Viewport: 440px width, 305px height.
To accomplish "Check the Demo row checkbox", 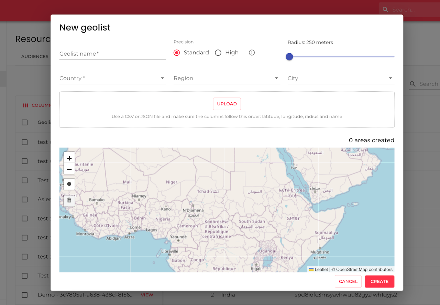I will 25,295.
